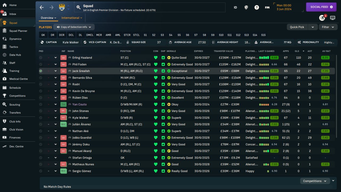Toggle the pick checkbox for Stefan Ortega
Screen dimensions: 341x192
[x=41, y=158]
